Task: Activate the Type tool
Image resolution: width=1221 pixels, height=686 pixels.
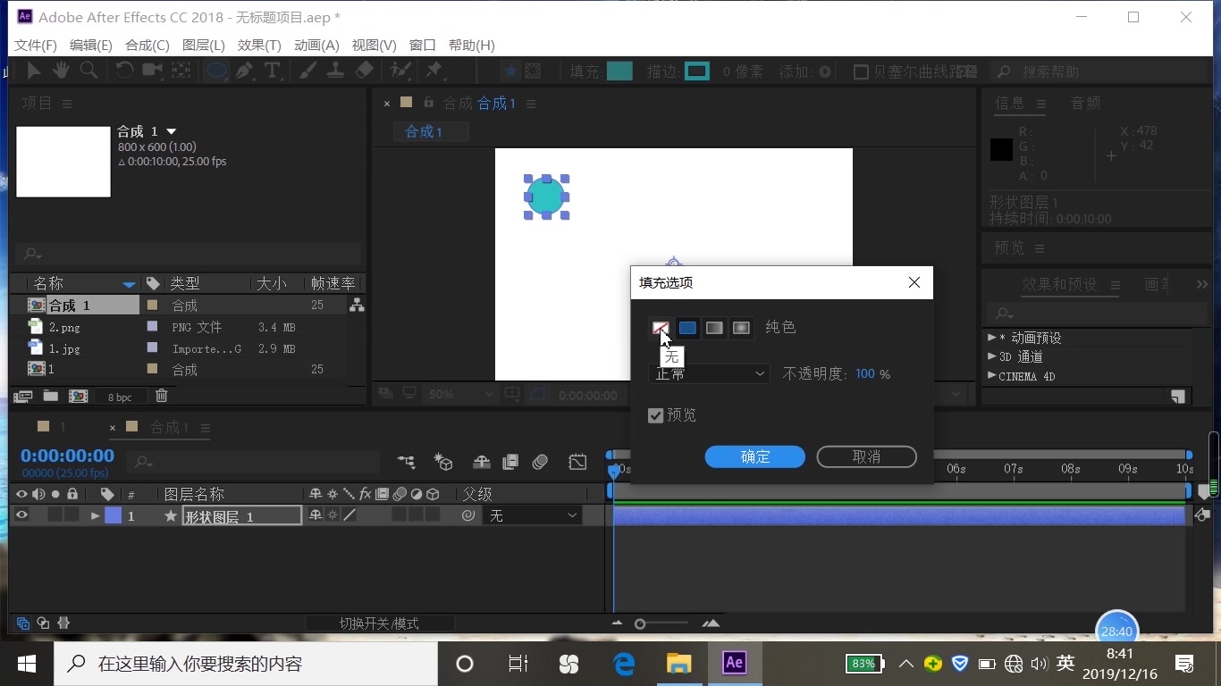Action: coord(274,71)
